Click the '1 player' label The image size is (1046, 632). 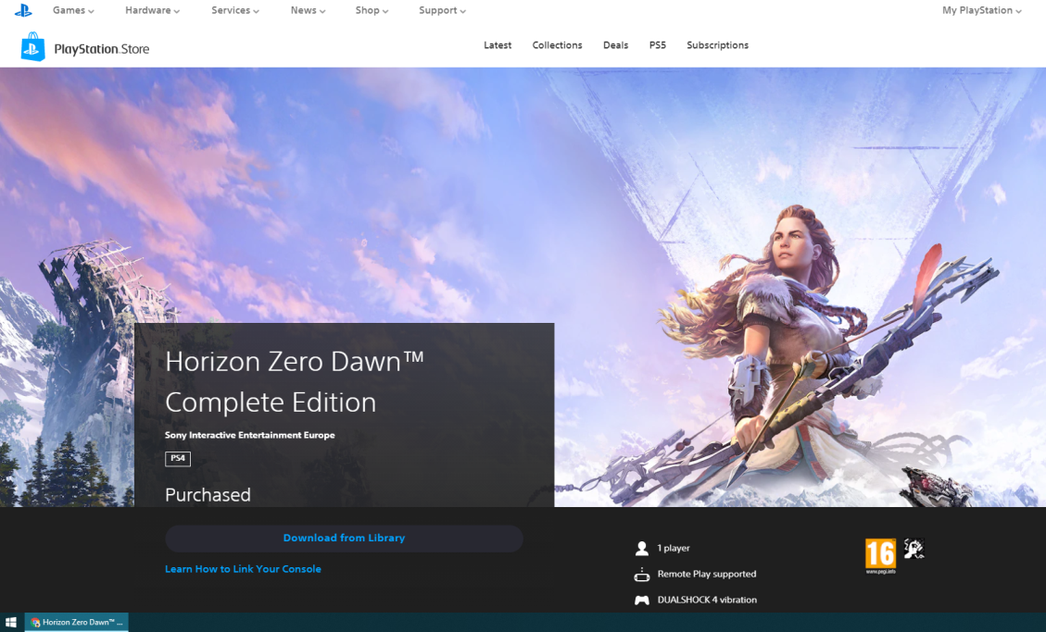(674, 548)
